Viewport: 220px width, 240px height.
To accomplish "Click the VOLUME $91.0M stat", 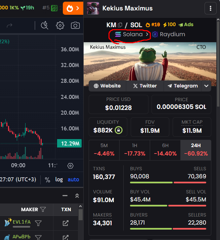I will coord(103,196).
